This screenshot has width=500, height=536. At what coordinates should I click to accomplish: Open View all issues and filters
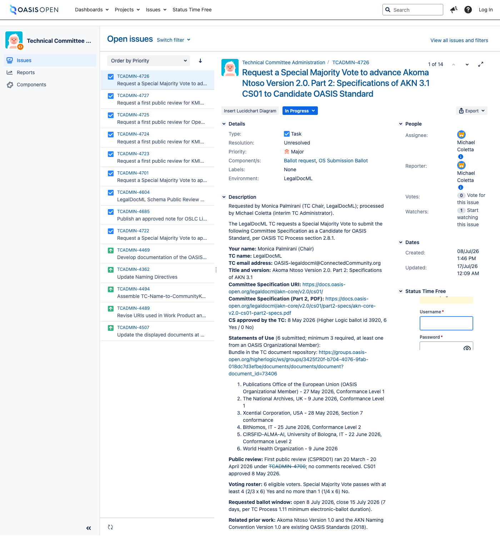coord(459,40)
